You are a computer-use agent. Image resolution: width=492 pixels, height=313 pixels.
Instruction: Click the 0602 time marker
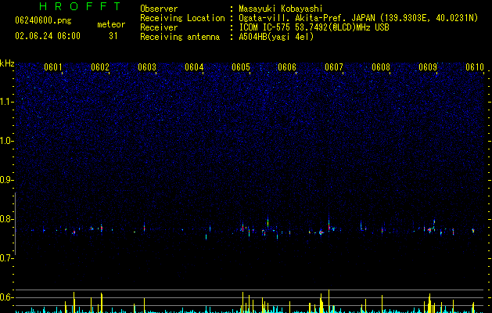coord(100,67)
